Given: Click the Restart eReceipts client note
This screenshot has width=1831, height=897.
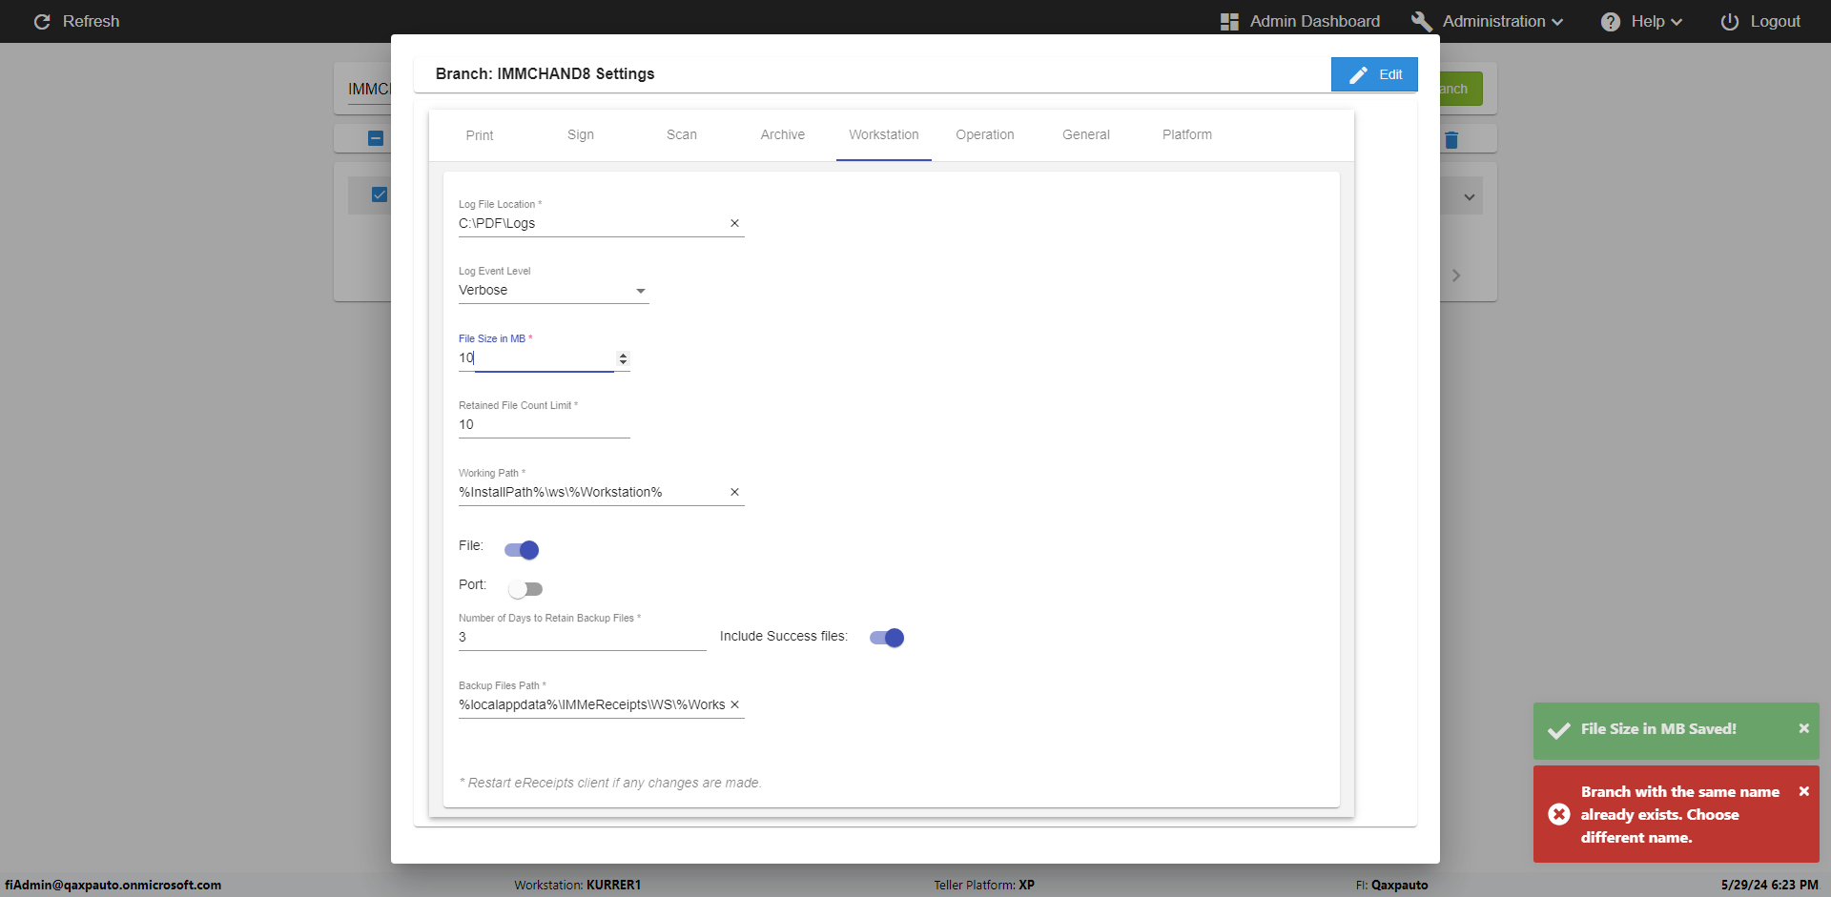Looking at the screenshot, I should (x=610, y=783).
